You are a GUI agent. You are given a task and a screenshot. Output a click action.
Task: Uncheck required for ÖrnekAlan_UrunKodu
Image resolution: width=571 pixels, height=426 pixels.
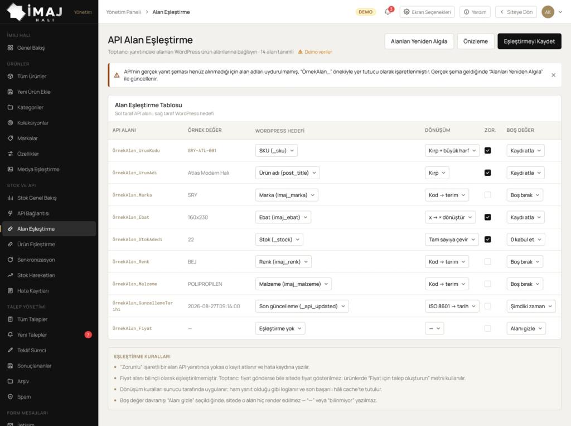[x=487, y=151]
